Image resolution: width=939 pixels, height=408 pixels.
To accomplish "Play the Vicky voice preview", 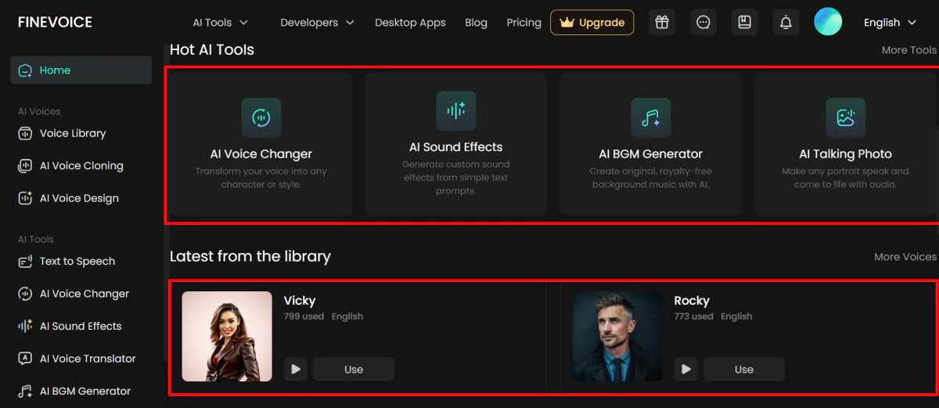I will pos(295,369).
